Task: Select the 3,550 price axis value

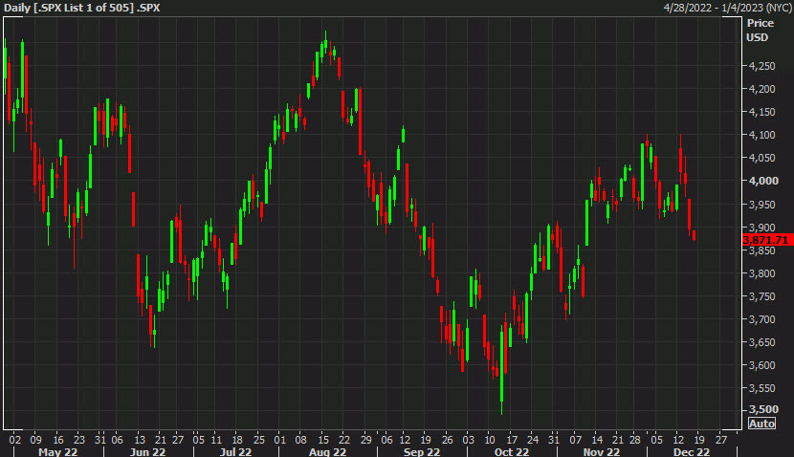Action: click(762, 388)
